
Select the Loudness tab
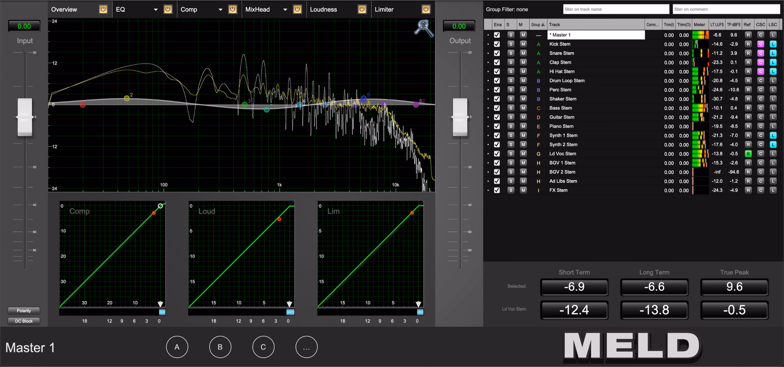coord(323,9)
